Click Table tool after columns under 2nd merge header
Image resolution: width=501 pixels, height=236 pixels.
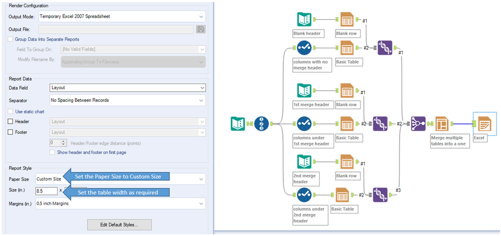click(342, 195)
